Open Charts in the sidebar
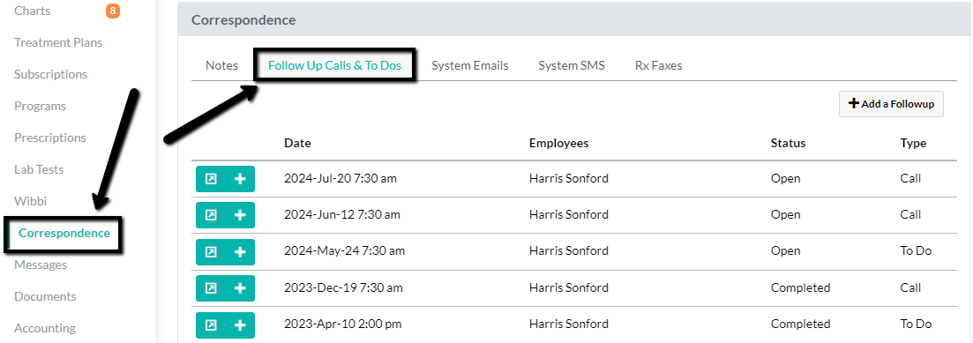 tap(33, 11)
